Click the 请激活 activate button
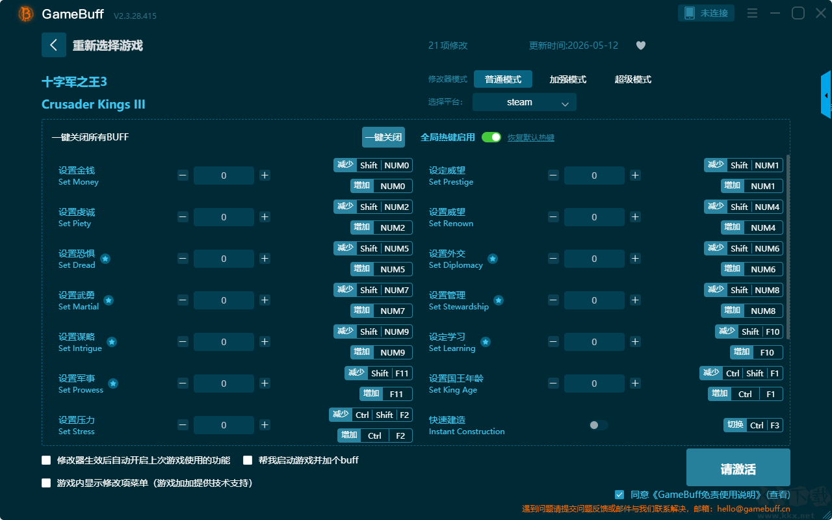The height and width of the screenshot is (520, 832). click(738, 469)
